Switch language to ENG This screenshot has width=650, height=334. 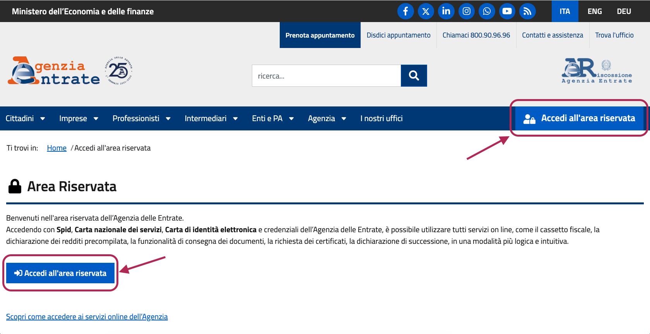tap(595, 11)
